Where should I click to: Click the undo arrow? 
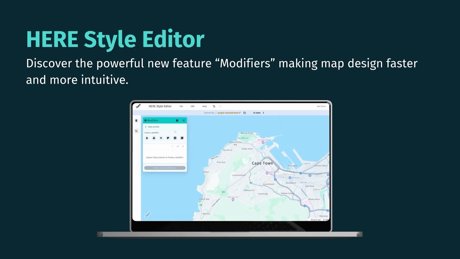pos(214,106)
